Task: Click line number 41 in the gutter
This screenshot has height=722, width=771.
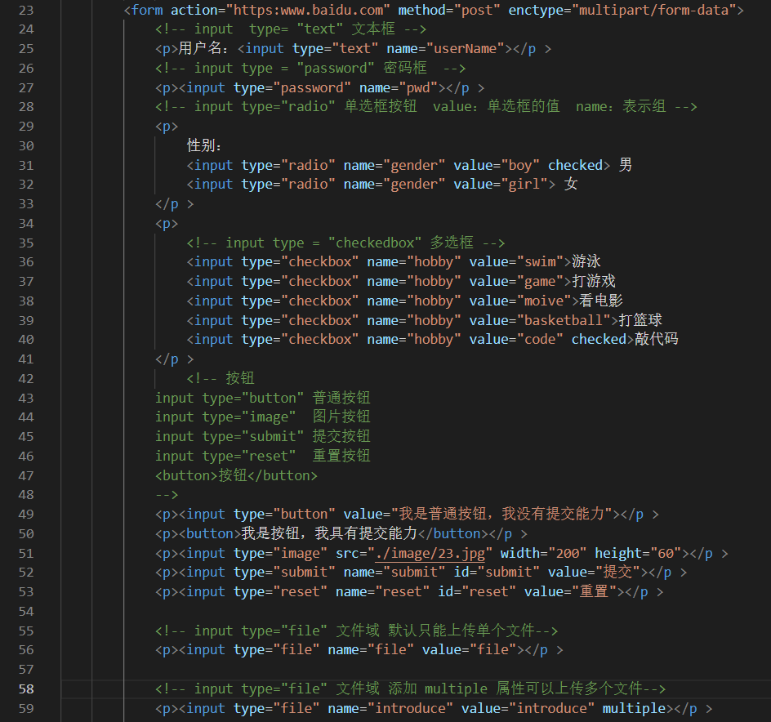Action: (x=25, y=359)
